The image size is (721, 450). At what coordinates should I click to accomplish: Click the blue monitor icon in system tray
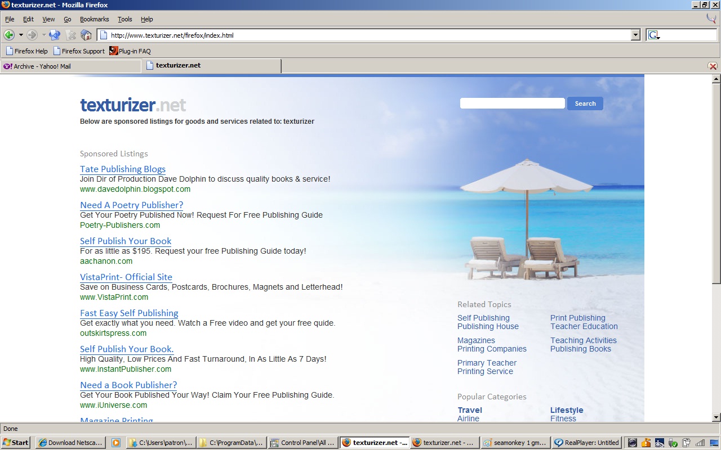(x=714, y=443)
